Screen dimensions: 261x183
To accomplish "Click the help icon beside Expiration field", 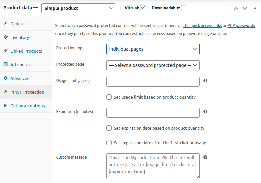I will pyautogui.click(x=205, y=112).
